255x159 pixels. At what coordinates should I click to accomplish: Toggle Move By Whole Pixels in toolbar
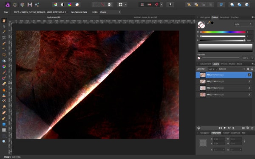pos(149,5)
